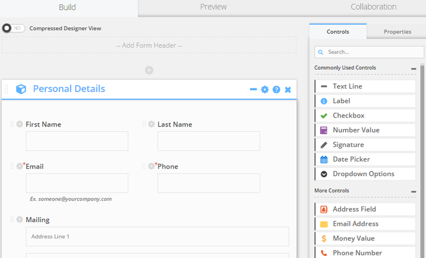Toggle Compressed Designer View switch
This screenshot has height=258, width=426.
coord(13,28)
